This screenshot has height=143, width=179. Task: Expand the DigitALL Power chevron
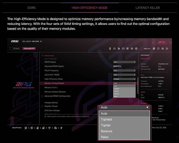[42, 106]
